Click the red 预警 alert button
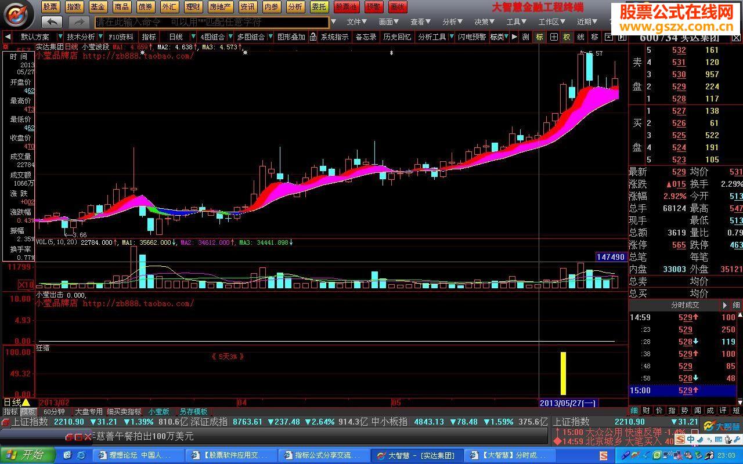743x464 pixels. pos(374,7)
